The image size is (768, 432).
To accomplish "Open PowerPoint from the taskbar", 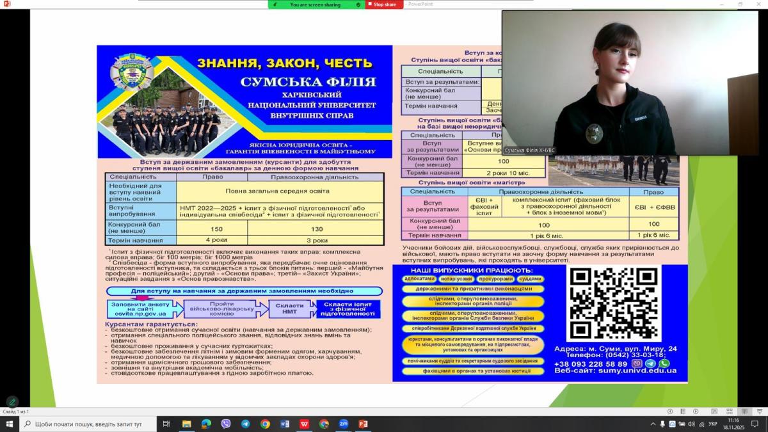I will click(363, 424).
